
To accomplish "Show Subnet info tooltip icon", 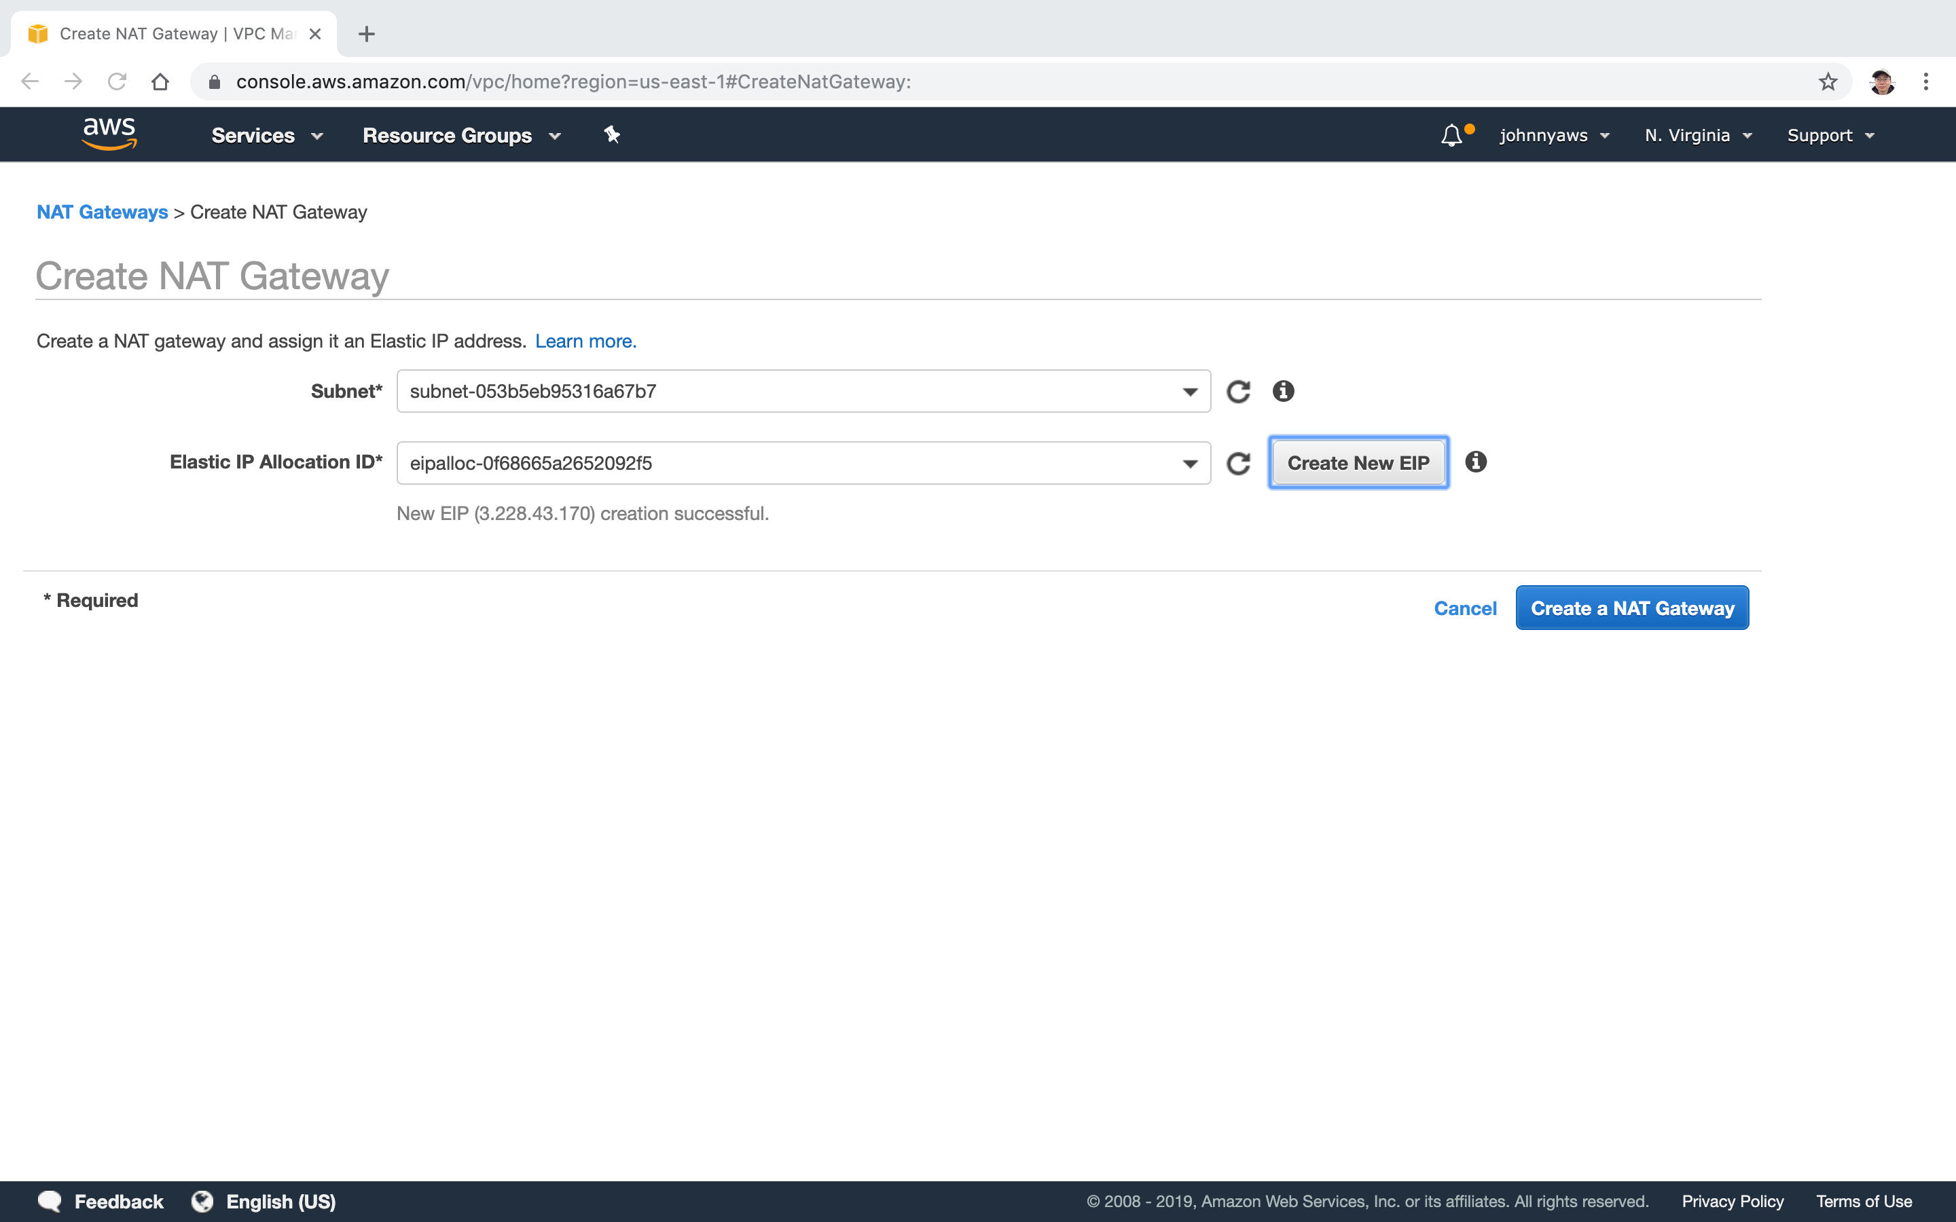I will pos(1284,391).
